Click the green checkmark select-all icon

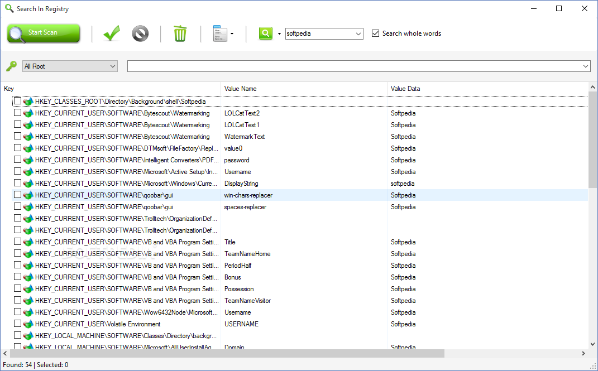[x=111, y=33]
